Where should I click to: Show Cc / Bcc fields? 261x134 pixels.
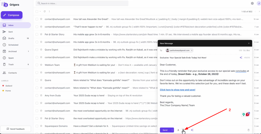click(247, 50)
